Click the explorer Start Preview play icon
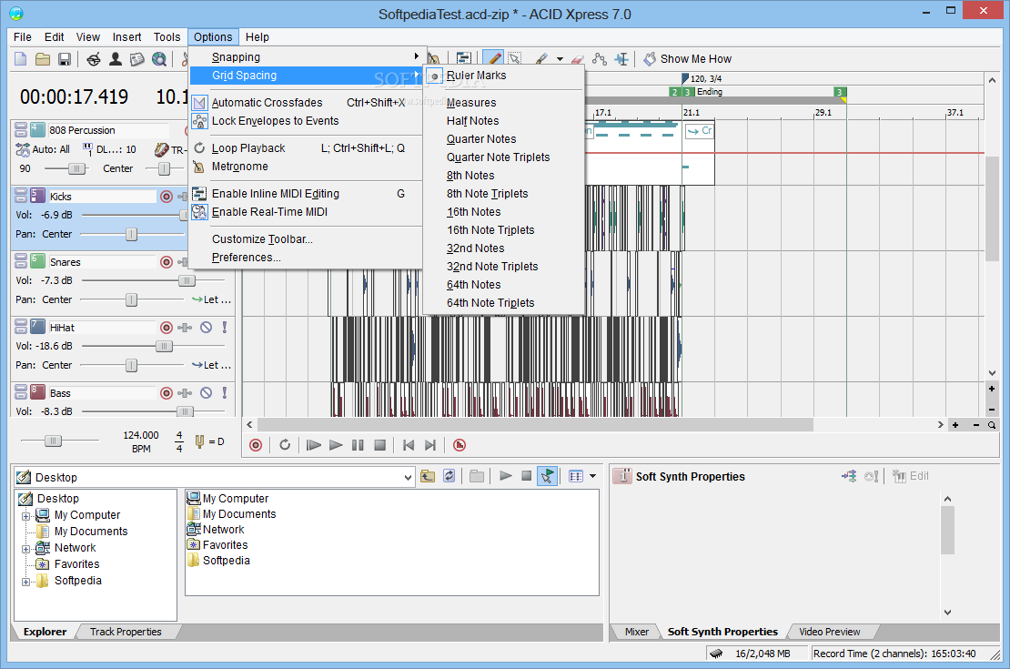The image size is (1010, 669). pos(506,476)
